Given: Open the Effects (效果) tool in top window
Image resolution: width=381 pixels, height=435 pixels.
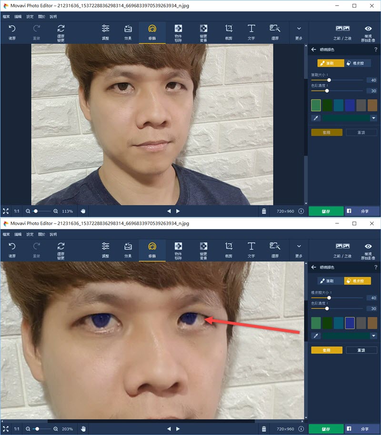Looking at the screenshot, I should coord(128,32).
